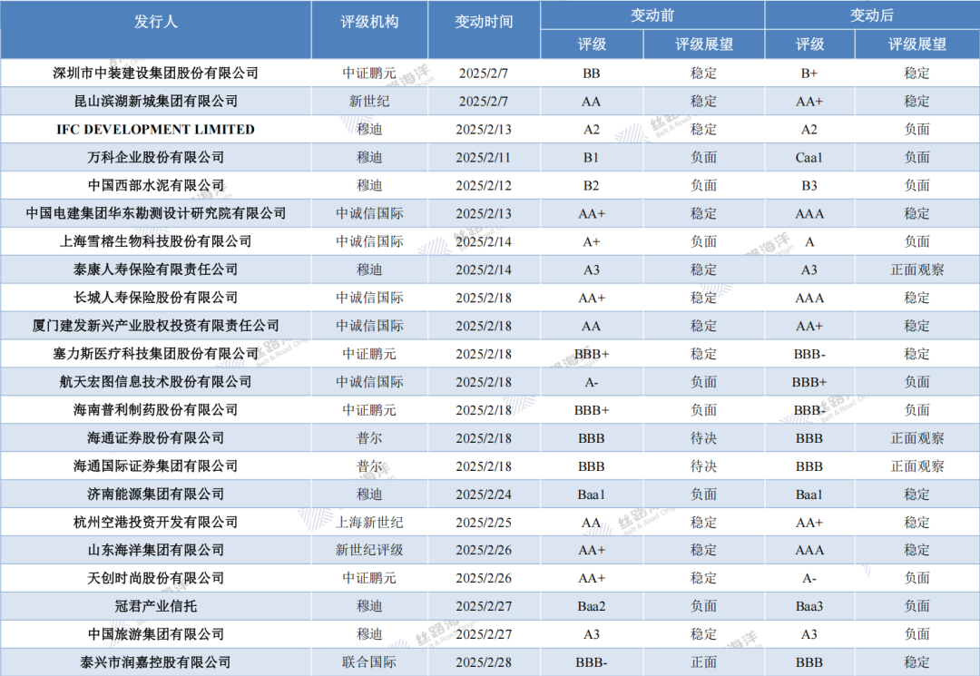Viewport: 980px width, 676px height.
Task: Click B3 rating in 中国西部水泥 row
Action: 808,185
